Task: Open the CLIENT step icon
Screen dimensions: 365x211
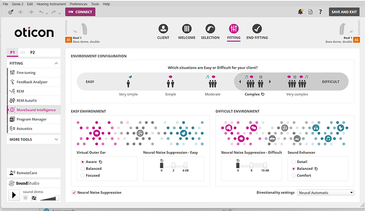Action: point(163,29)
